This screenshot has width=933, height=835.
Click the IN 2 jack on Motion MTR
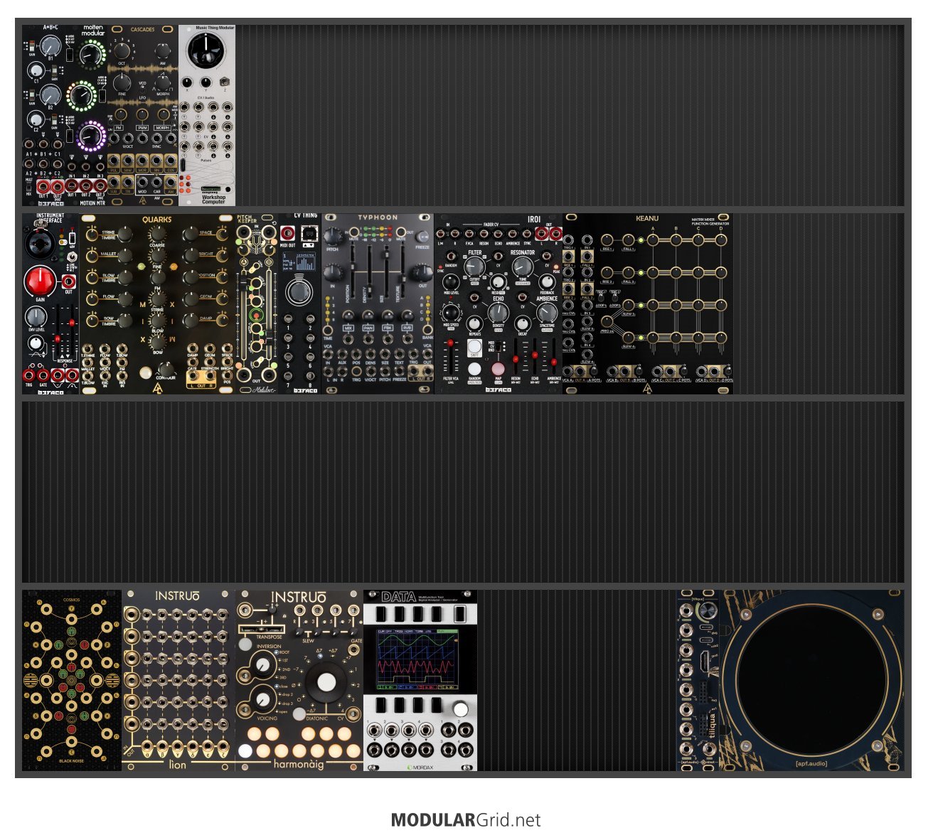86,166
